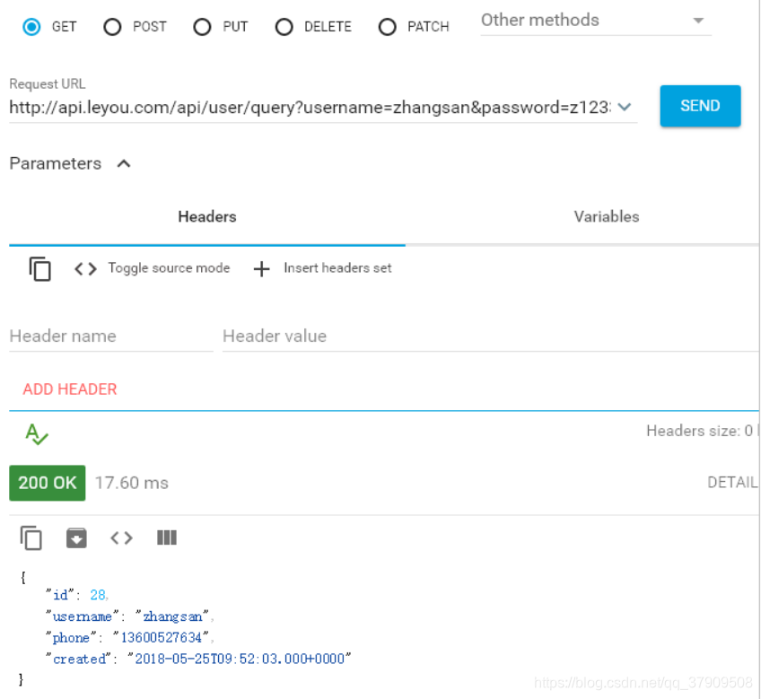The width and height of the screenshot is (761, 699).
Task: Select the GET method radio button
Action: click(31, 27)
